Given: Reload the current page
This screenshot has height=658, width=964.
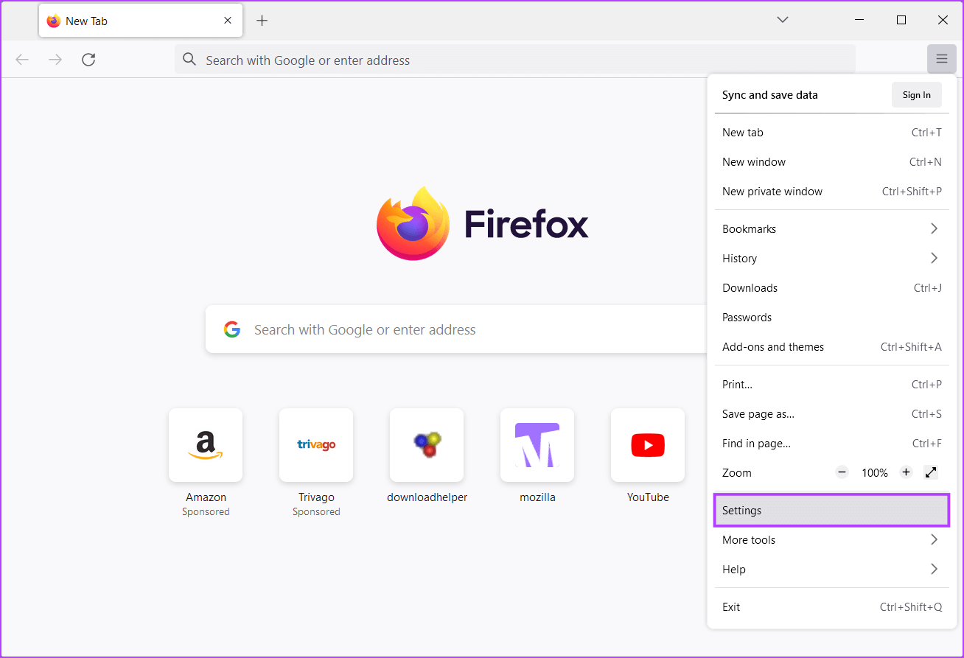Looking at the screenshot, I should tap(88, 60).
